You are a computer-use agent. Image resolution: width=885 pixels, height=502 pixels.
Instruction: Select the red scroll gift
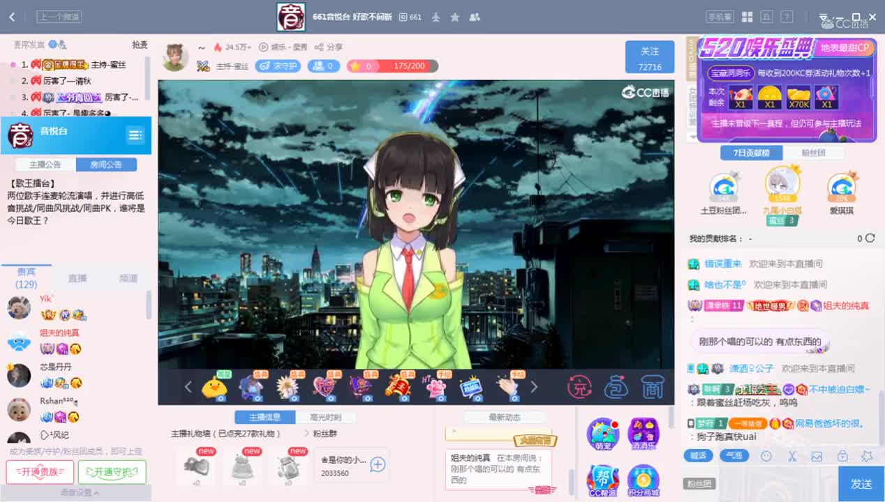pyautogui.click(x=398, y=388)
